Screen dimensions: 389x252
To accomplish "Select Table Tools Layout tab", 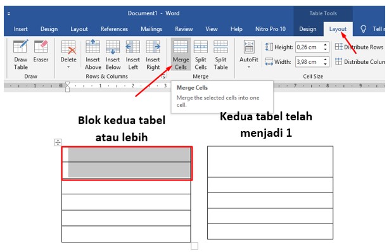I will point(338,29).
